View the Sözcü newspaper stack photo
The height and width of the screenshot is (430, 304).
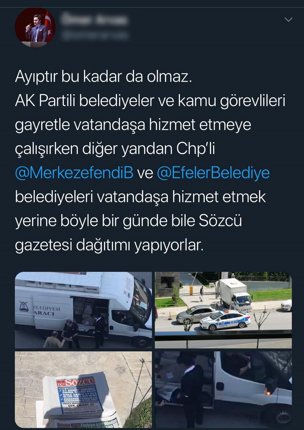pos(83,390)
